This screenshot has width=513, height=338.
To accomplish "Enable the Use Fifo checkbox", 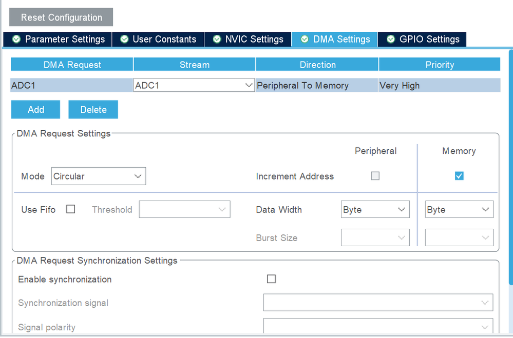I will (x=71, y=209).
